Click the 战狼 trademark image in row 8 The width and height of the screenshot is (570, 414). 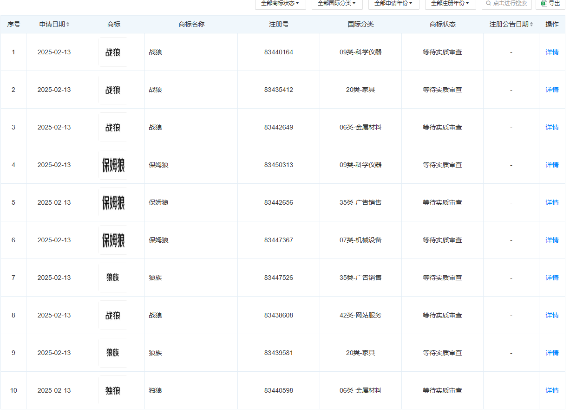[x=113, y=315]
